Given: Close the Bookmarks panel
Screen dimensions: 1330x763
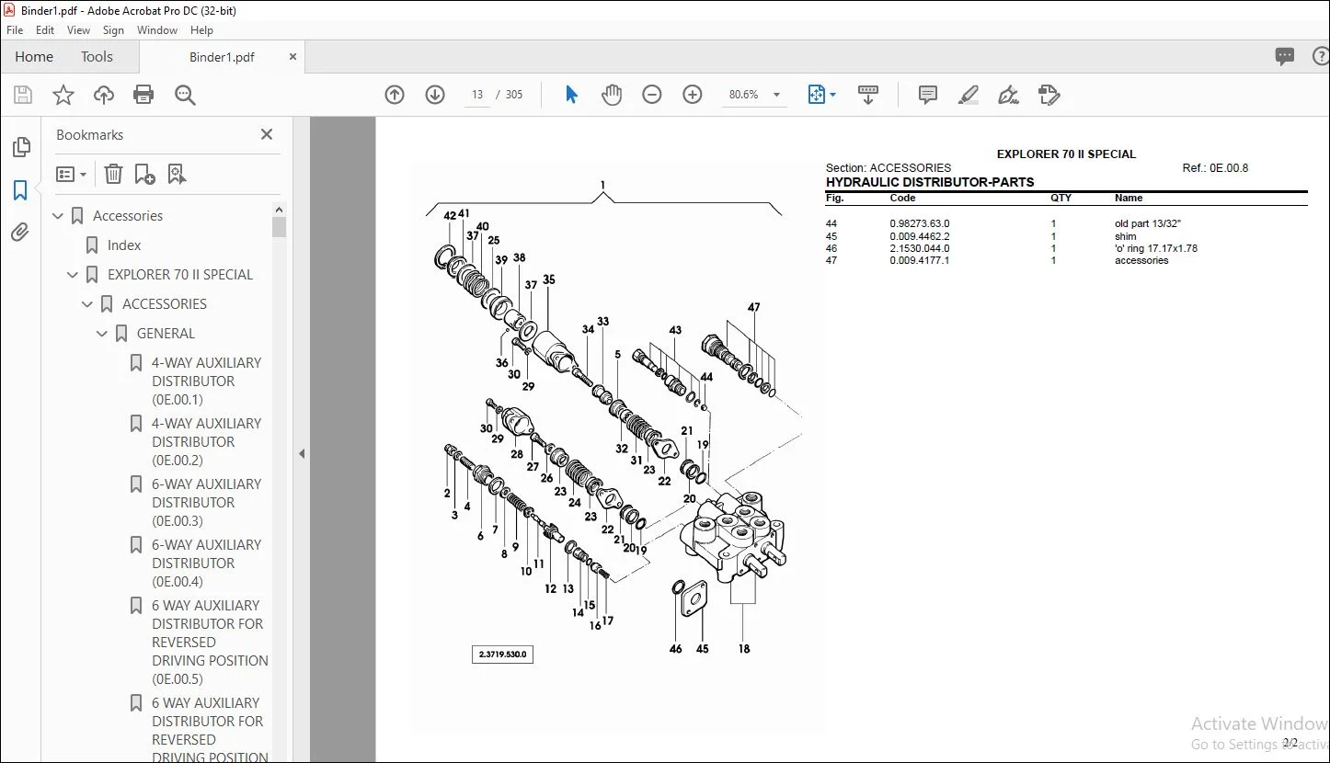Looking at the screenshot, I should point(267,134).
